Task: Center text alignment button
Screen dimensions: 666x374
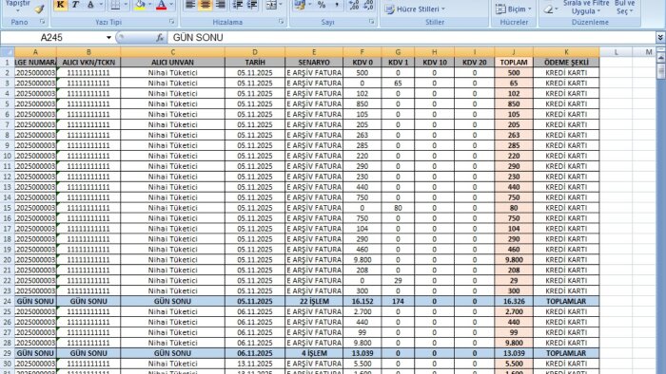Action: click(206, 5)
